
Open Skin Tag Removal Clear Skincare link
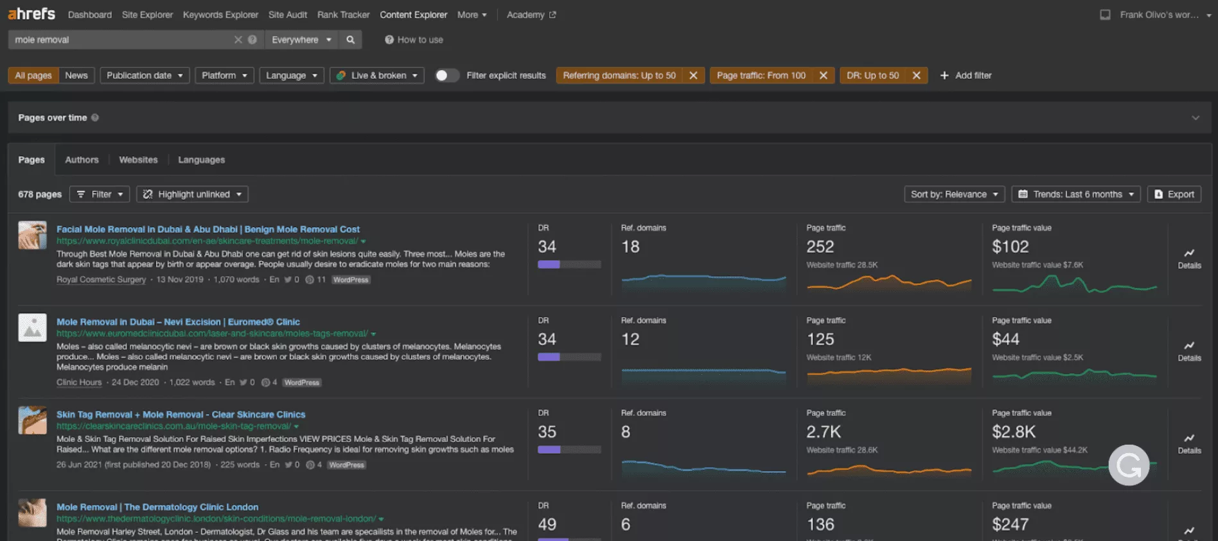(x=181, y=415)
